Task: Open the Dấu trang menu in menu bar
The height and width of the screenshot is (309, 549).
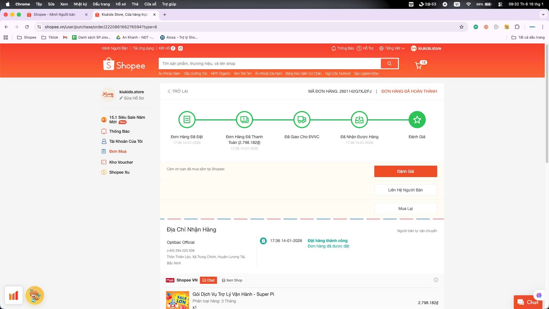Action: (x=101, y=4)
